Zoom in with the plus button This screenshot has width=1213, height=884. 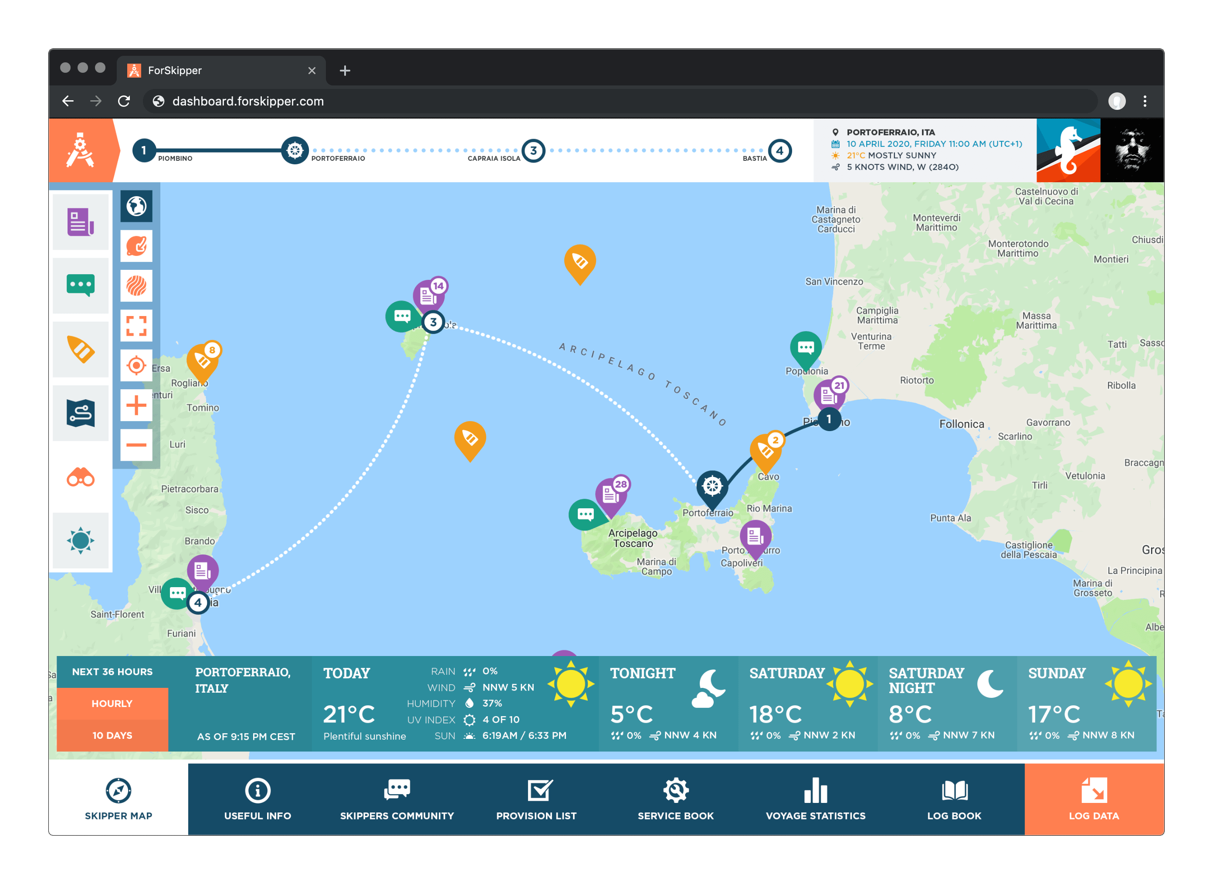136,405
